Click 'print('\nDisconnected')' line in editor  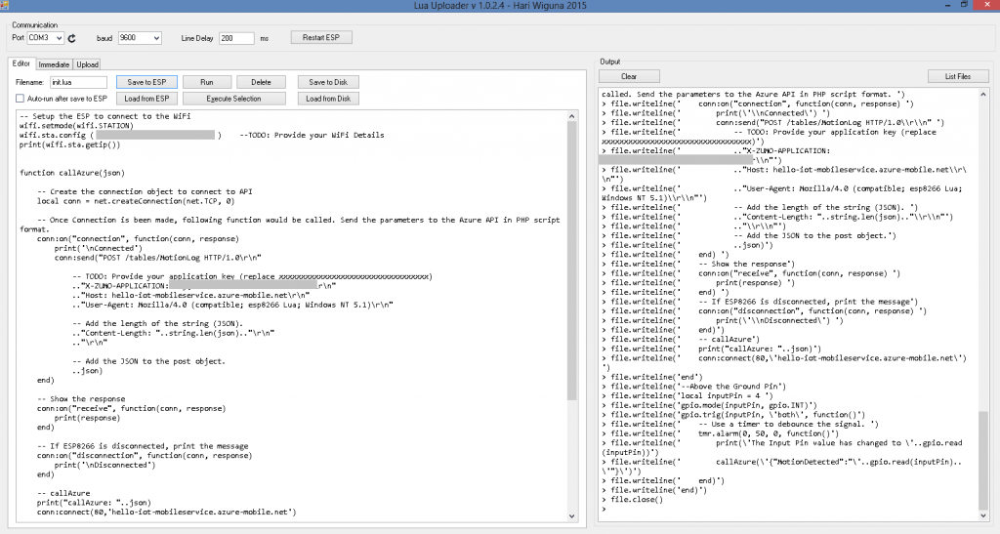[104, 466]
